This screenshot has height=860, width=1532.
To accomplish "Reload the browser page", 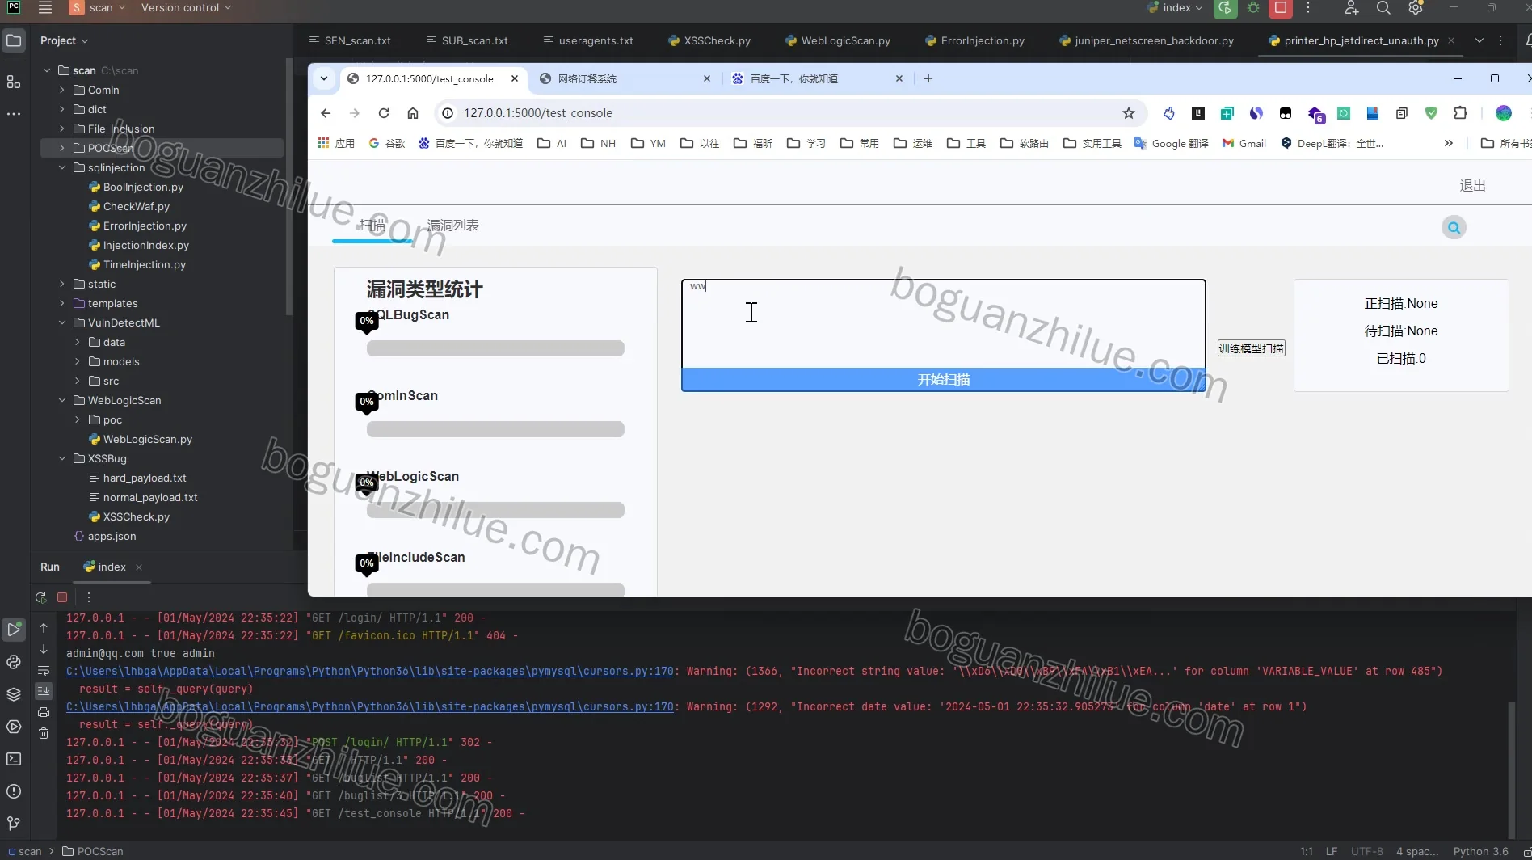I will pos(384,113).
